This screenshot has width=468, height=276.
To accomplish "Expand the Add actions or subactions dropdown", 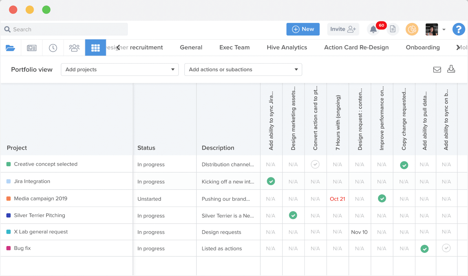I will (x=243, y=69).
